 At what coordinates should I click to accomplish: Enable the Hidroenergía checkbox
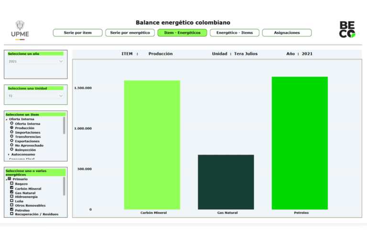point(12,197)
